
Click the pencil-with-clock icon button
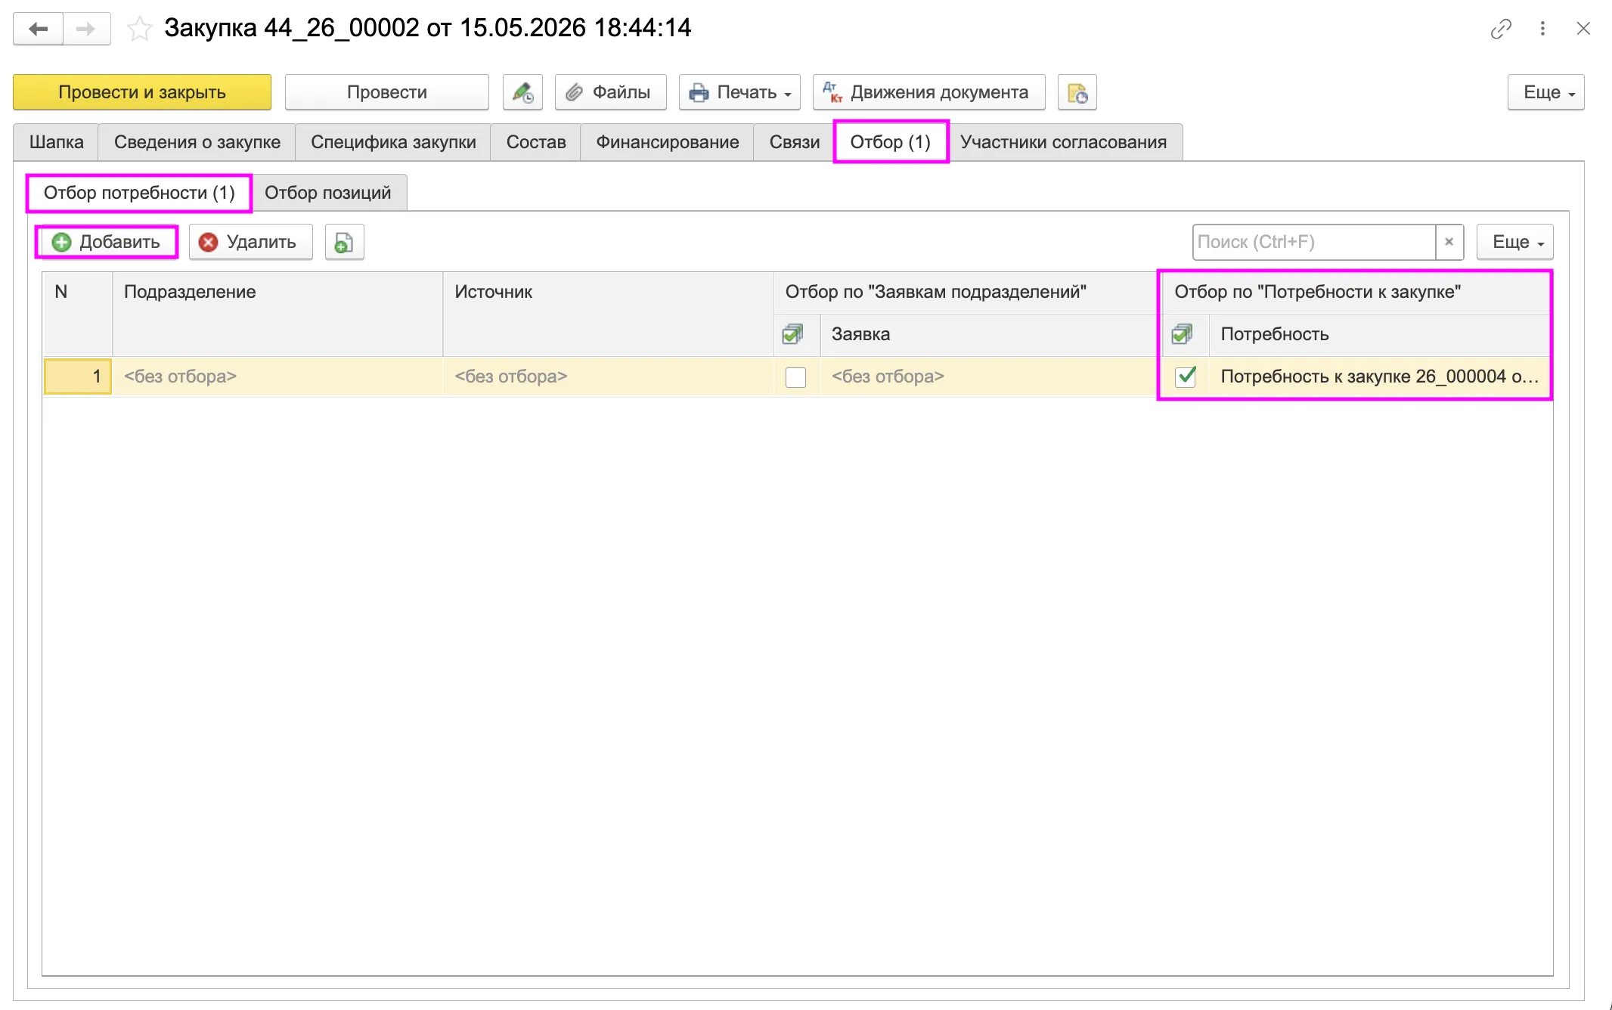(522, 92)
